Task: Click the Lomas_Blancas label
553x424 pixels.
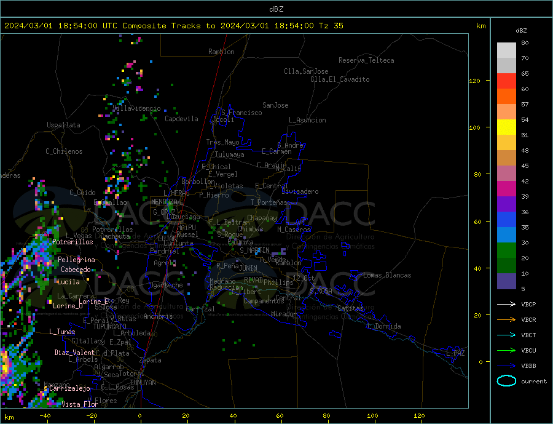Action: click(x=387, y=275)
